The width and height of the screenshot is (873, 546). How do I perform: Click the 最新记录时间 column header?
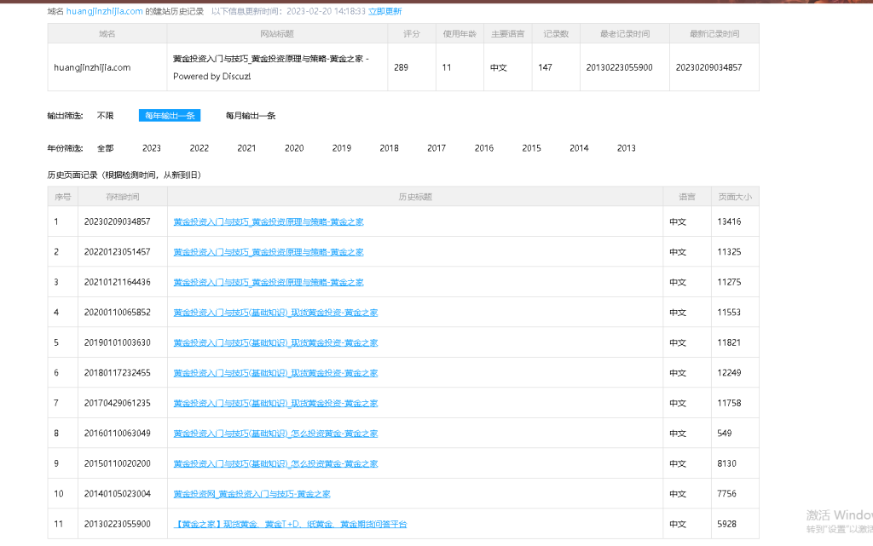(714, 34)
